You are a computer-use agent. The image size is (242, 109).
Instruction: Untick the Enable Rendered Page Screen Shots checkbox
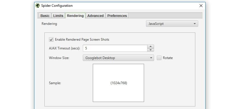click(51, 40)
